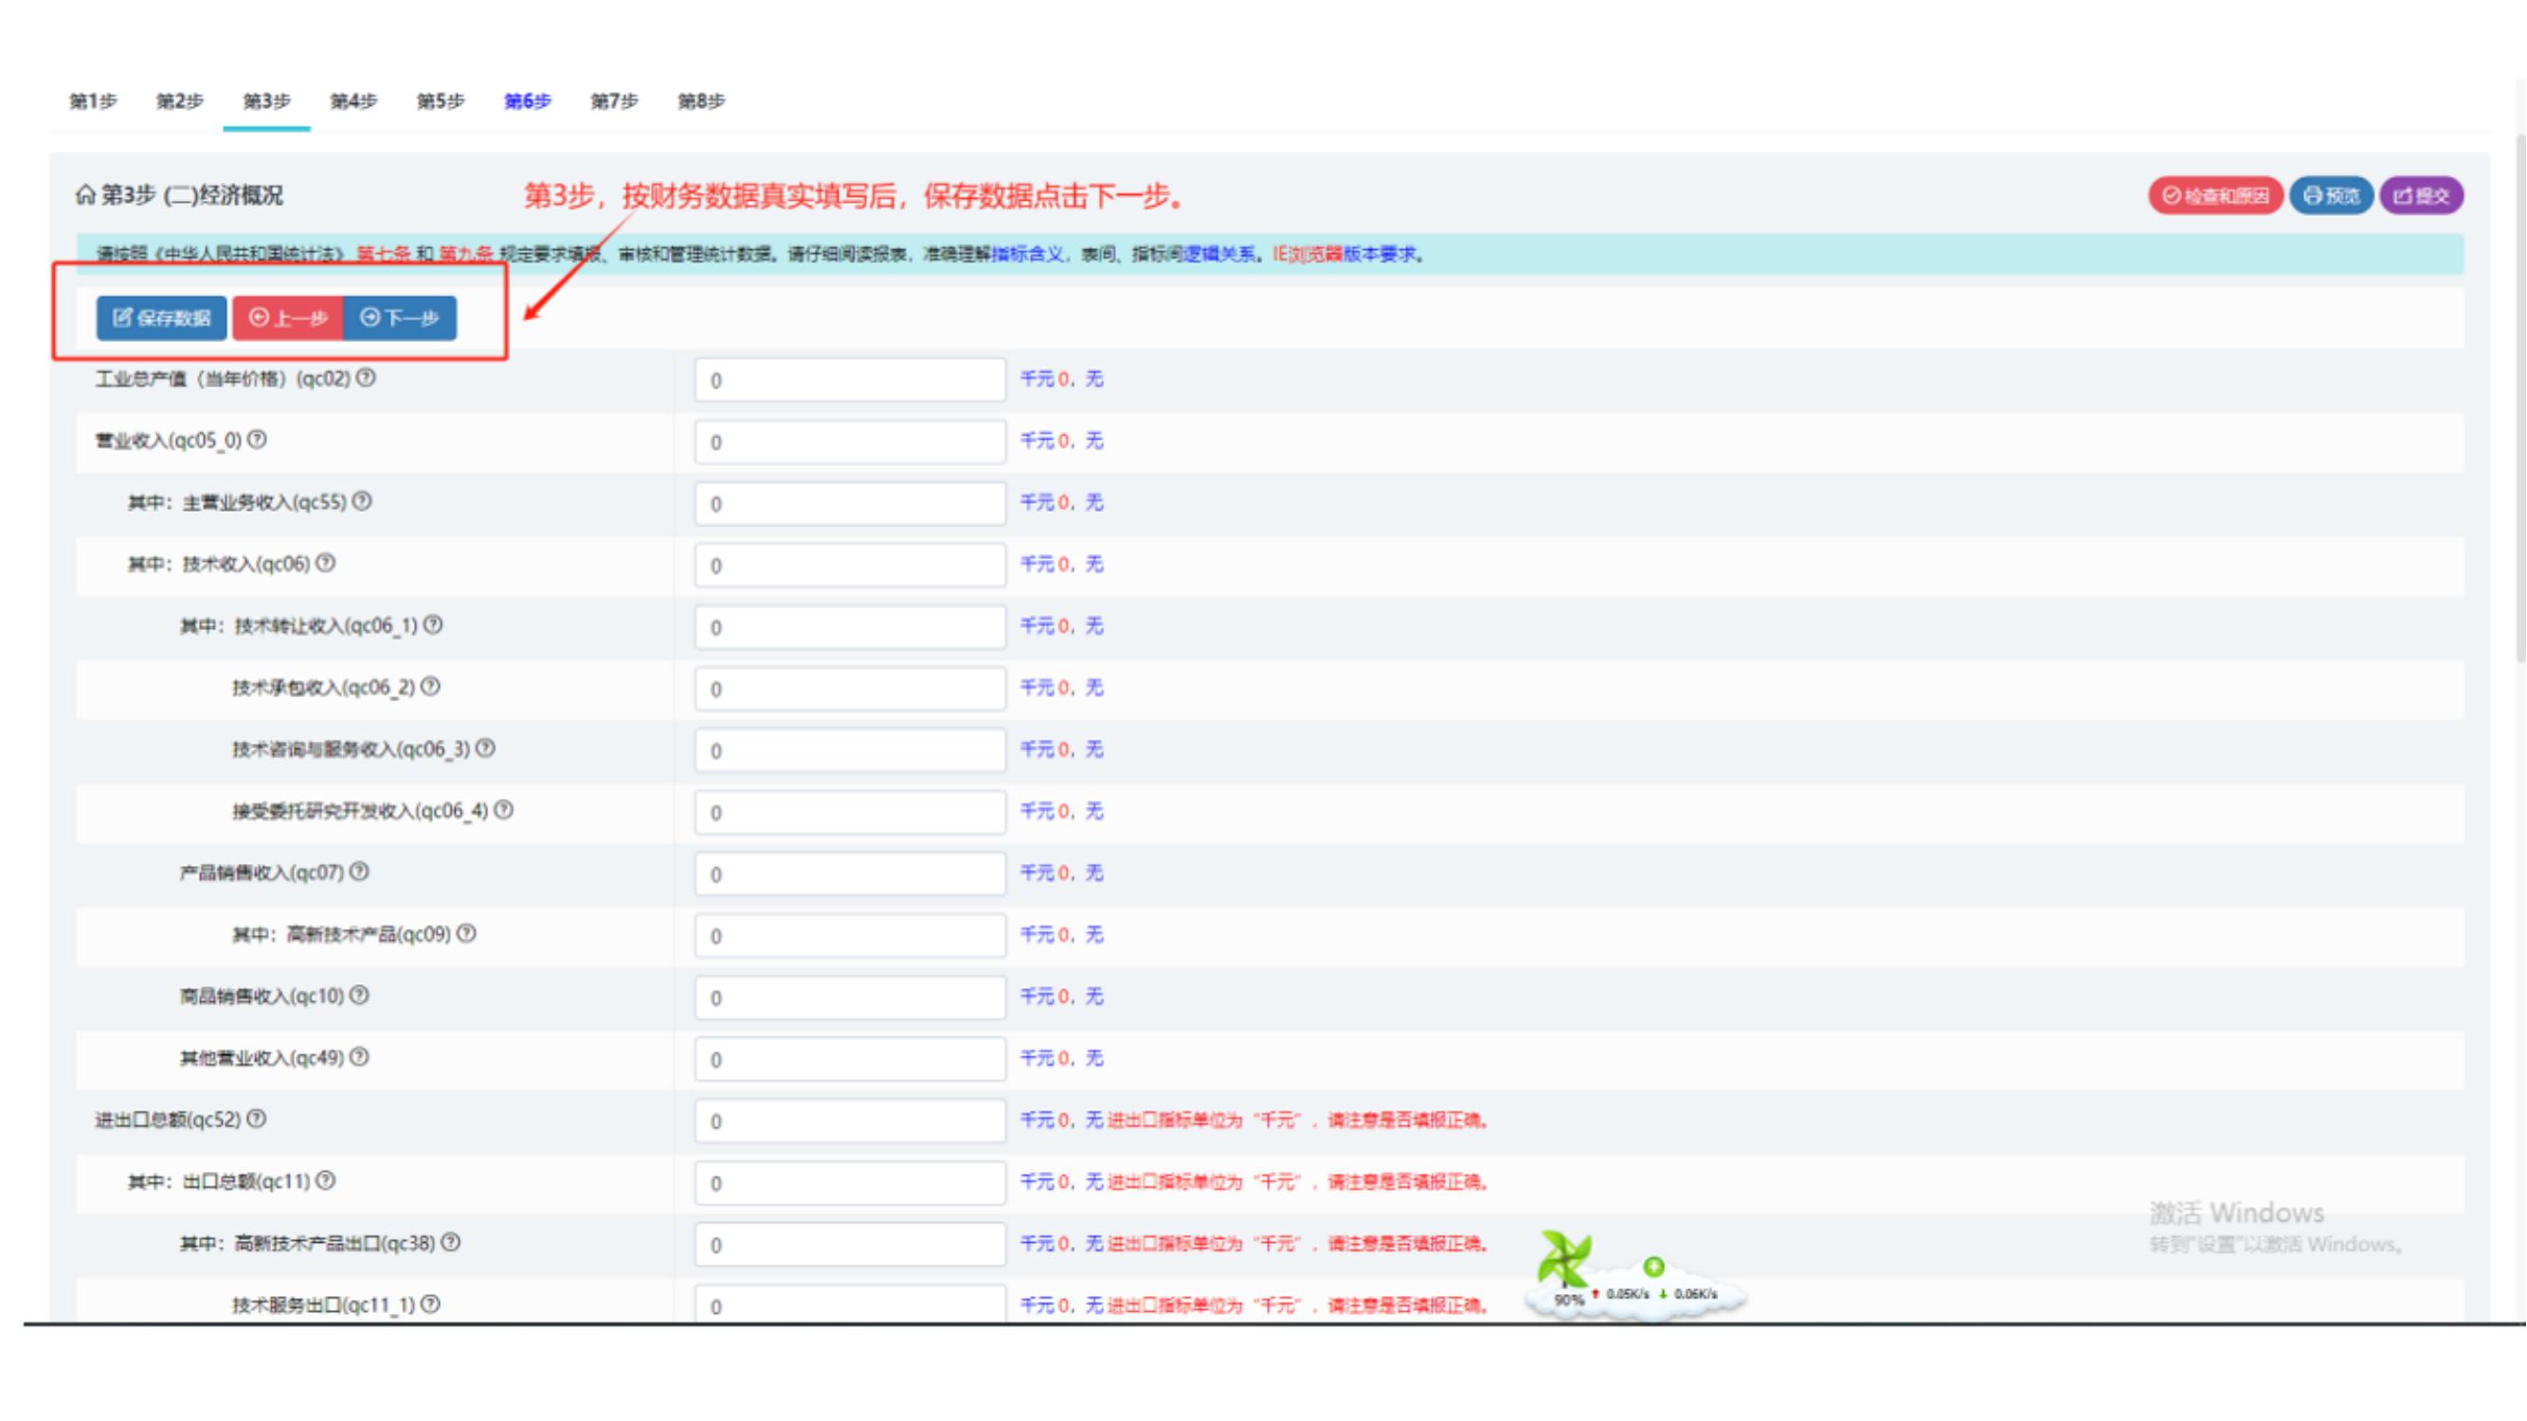
Task: Click help icon beside 工业总产值 (qc02)
Action: (366, 378)
